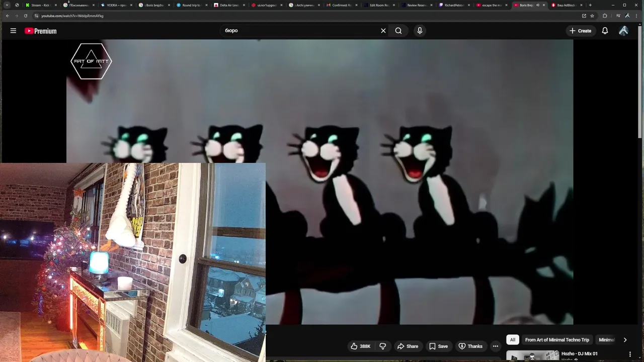Open the tab search dropdown

[x=7, y=5]
